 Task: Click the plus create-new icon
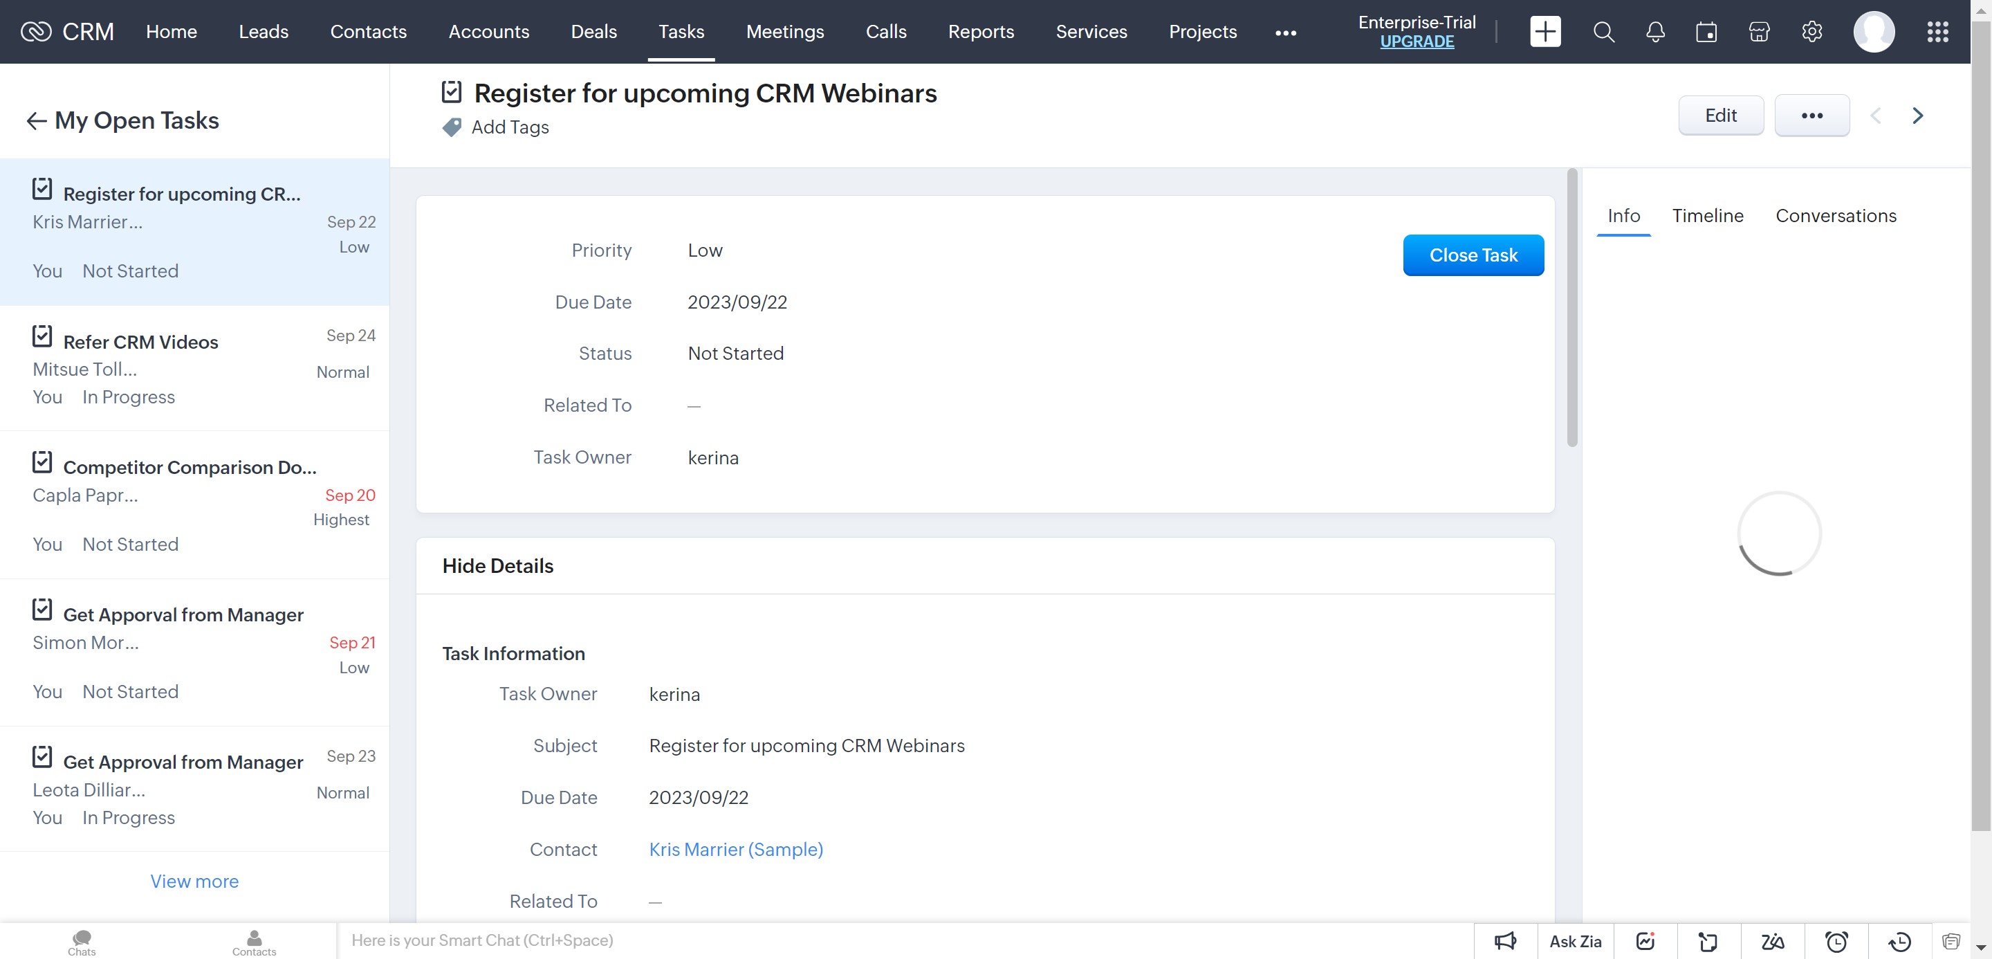point(1544,32)
